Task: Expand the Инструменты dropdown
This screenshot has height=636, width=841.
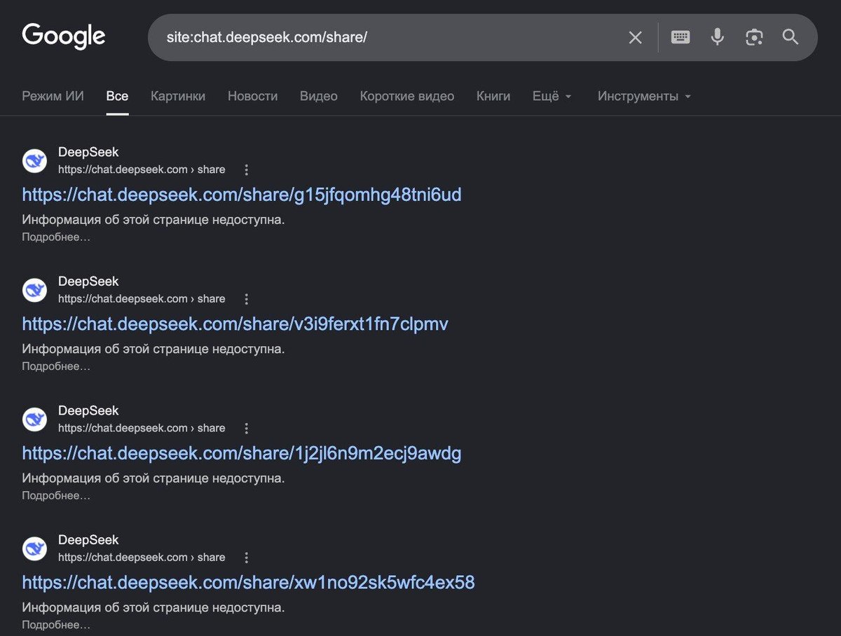Action: (x=644, y=96)
